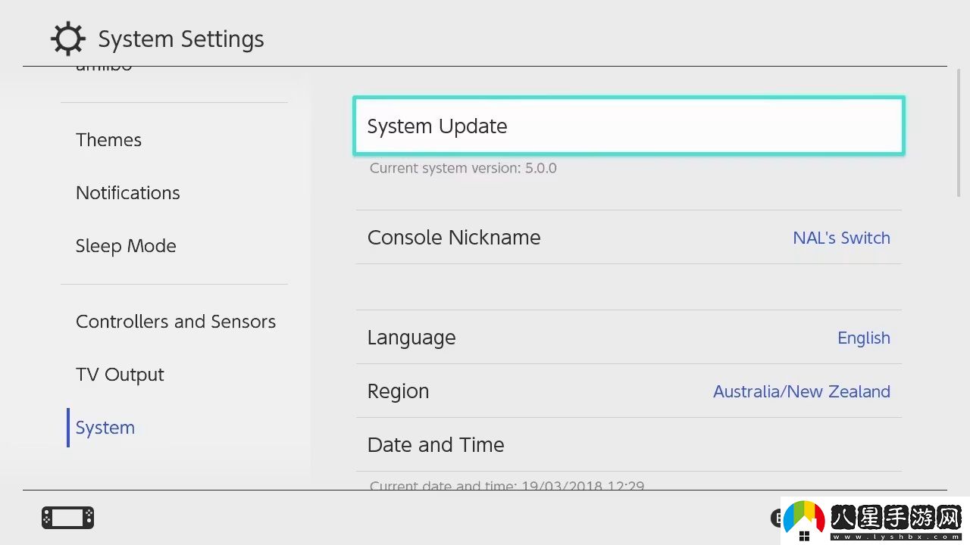Start a System Update
This screenshot has width=970, height=545.
[629, 126]
